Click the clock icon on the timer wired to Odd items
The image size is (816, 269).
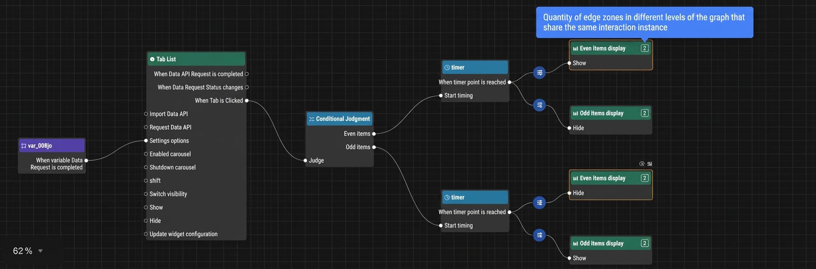tap(447, 198)
